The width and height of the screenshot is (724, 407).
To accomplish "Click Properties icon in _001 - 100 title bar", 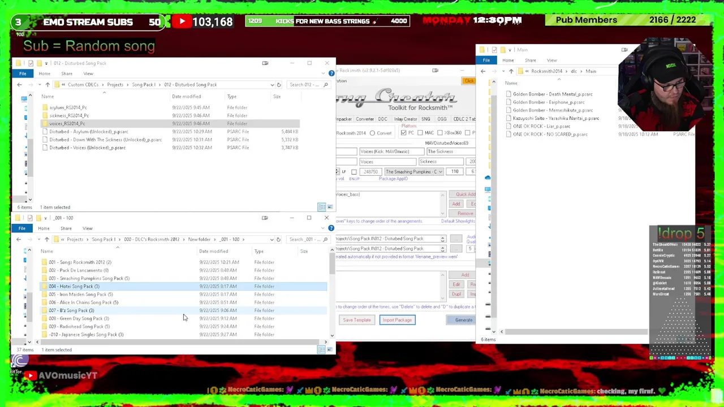I will tap(30, 218).
